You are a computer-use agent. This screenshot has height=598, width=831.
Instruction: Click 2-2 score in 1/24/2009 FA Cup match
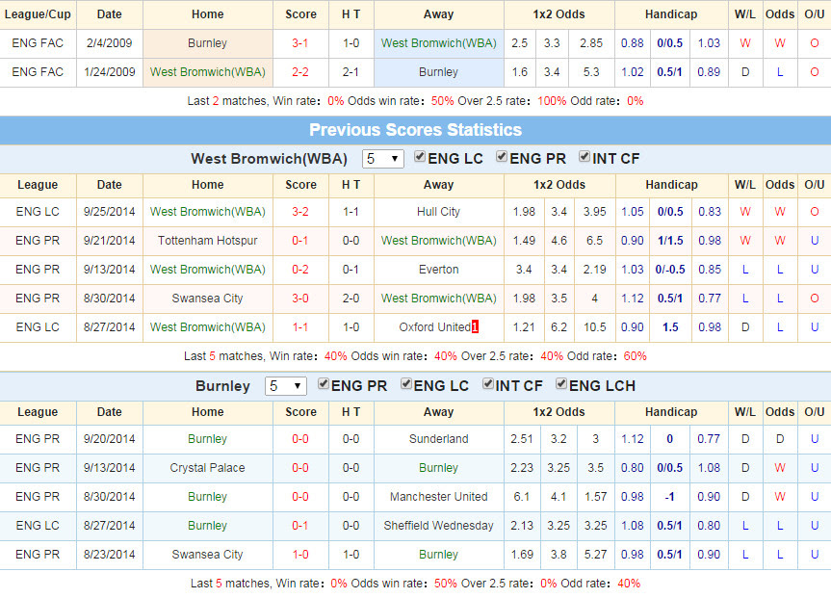[300, 72]
